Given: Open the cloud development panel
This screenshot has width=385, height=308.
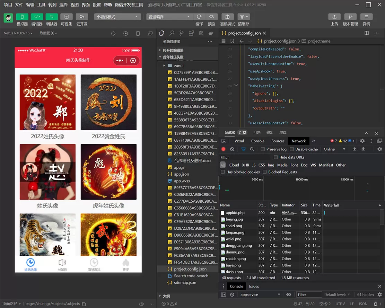Looking at the screenshot, I should (82, 17).
